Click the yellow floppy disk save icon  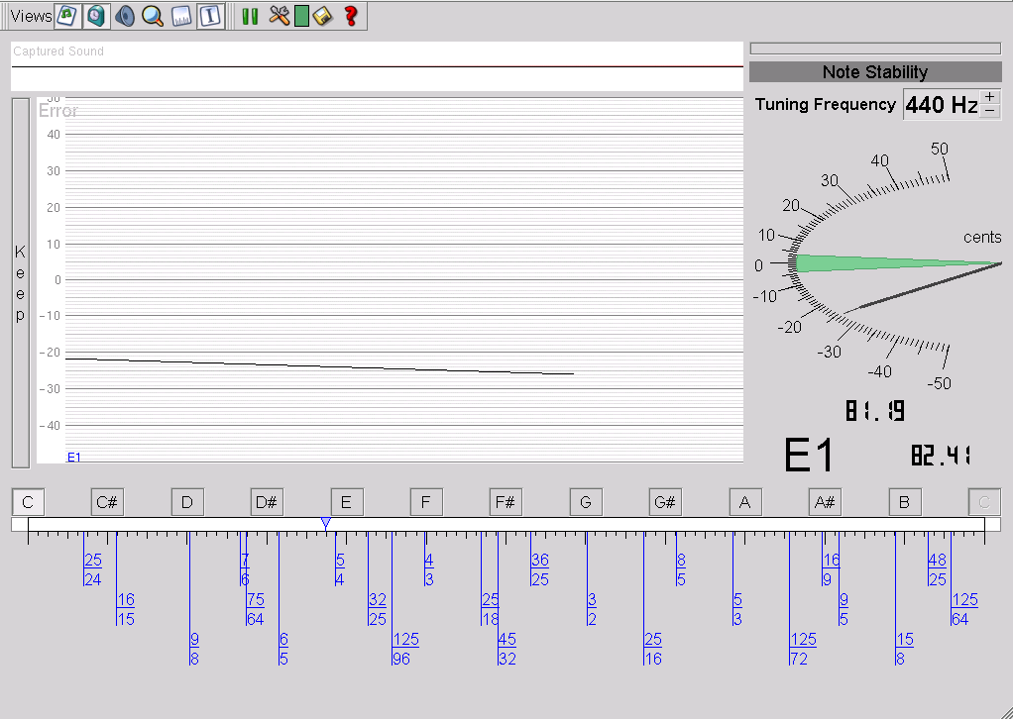[322, 16]
